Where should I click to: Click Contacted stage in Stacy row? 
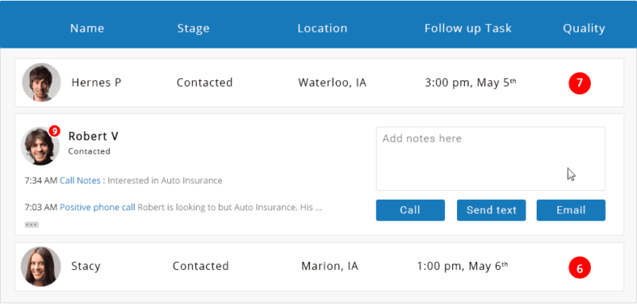coord(201,266)
